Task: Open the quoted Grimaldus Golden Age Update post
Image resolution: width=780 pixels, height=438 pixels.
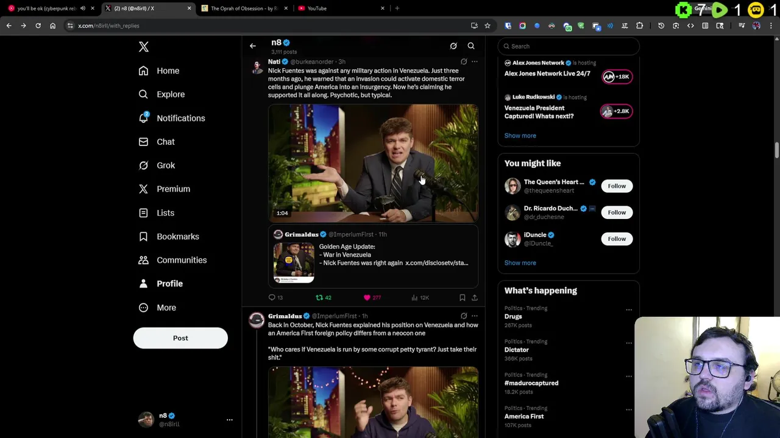Action: [x=373, y=256]
